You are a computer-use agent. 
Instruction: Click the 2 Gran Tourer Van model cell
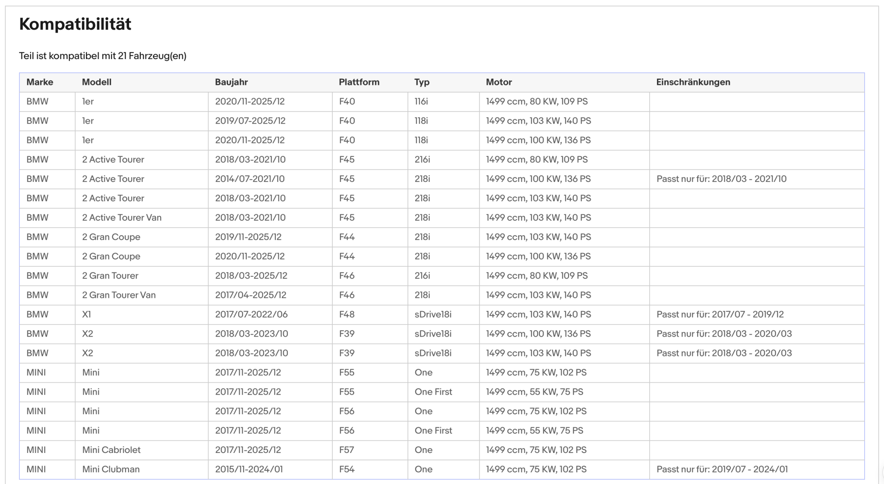(x=119, y=295)
